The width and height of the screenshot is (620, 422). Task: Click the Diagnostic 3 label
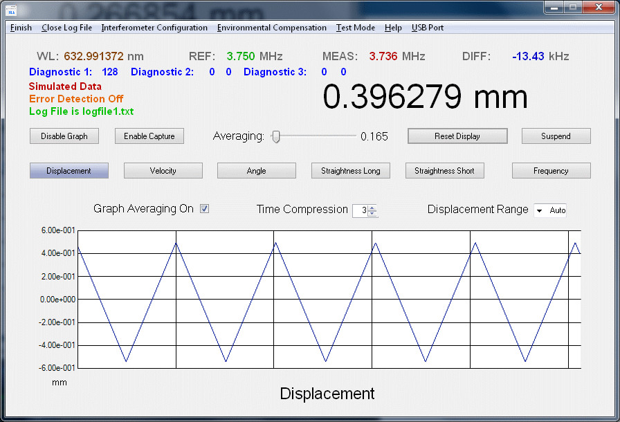tap(275, 72)
